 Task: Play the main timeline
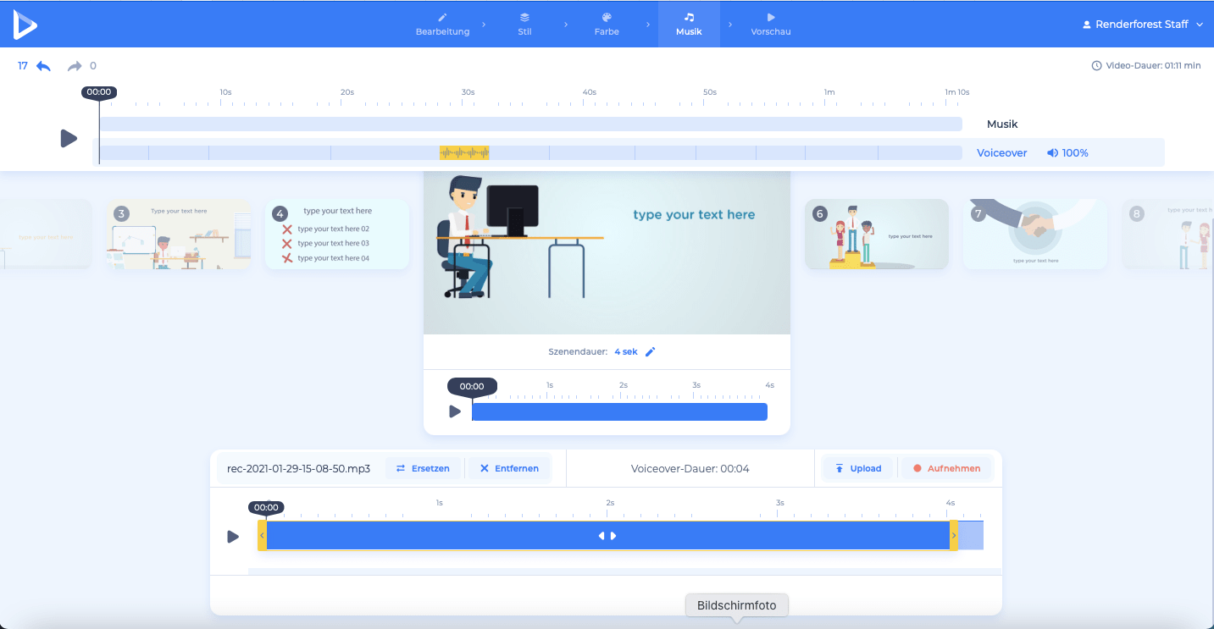[69, 138]
